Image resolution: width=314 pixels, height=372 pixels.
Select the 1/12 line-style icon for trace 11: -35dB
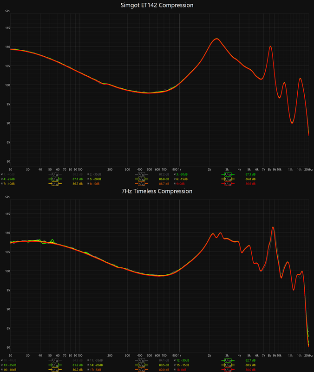142,360
